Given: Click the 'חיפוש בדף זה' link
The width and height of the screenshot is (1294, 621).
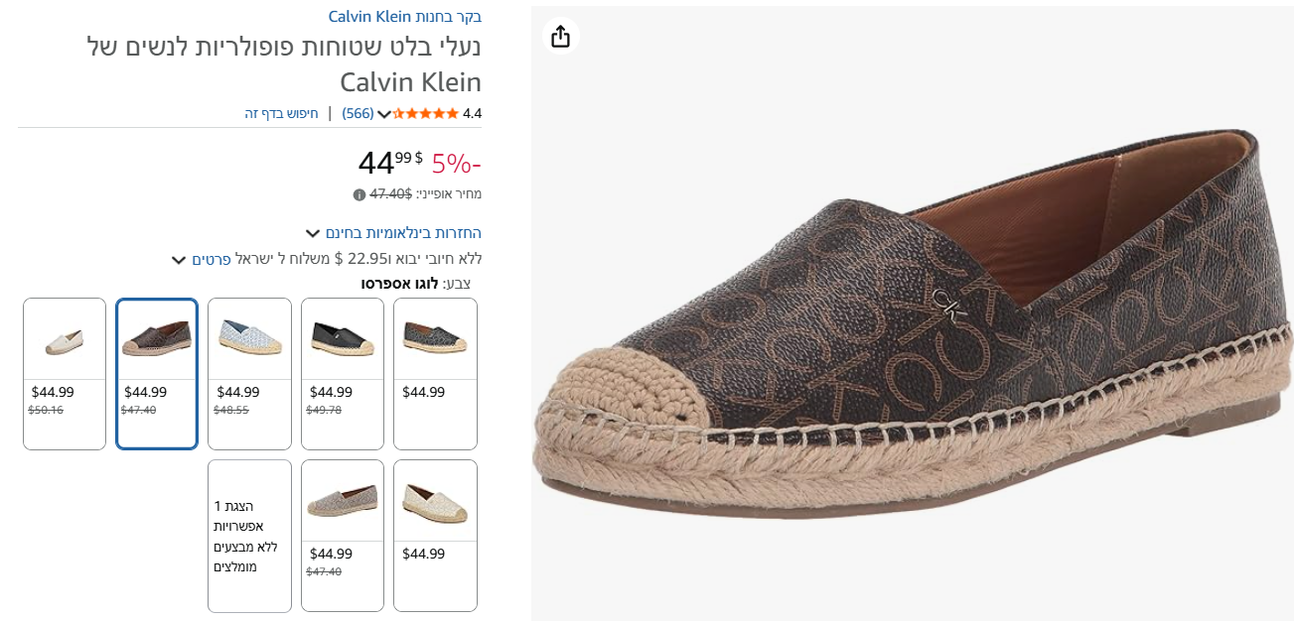Looking at the screenshot, I should pos(282,113).
